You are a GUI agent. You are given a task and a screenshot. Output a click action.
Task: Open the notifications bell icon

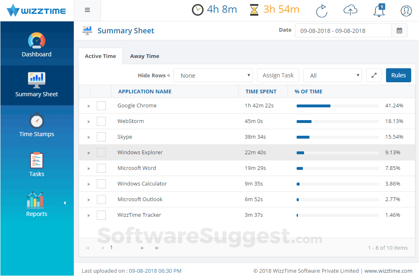click(379, 11)
